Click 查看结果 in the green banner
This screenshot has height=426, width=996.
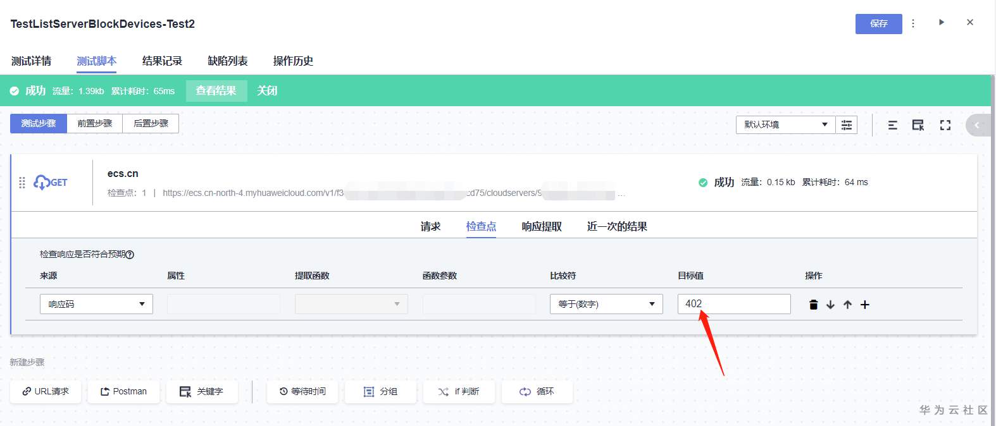[216, 91]
